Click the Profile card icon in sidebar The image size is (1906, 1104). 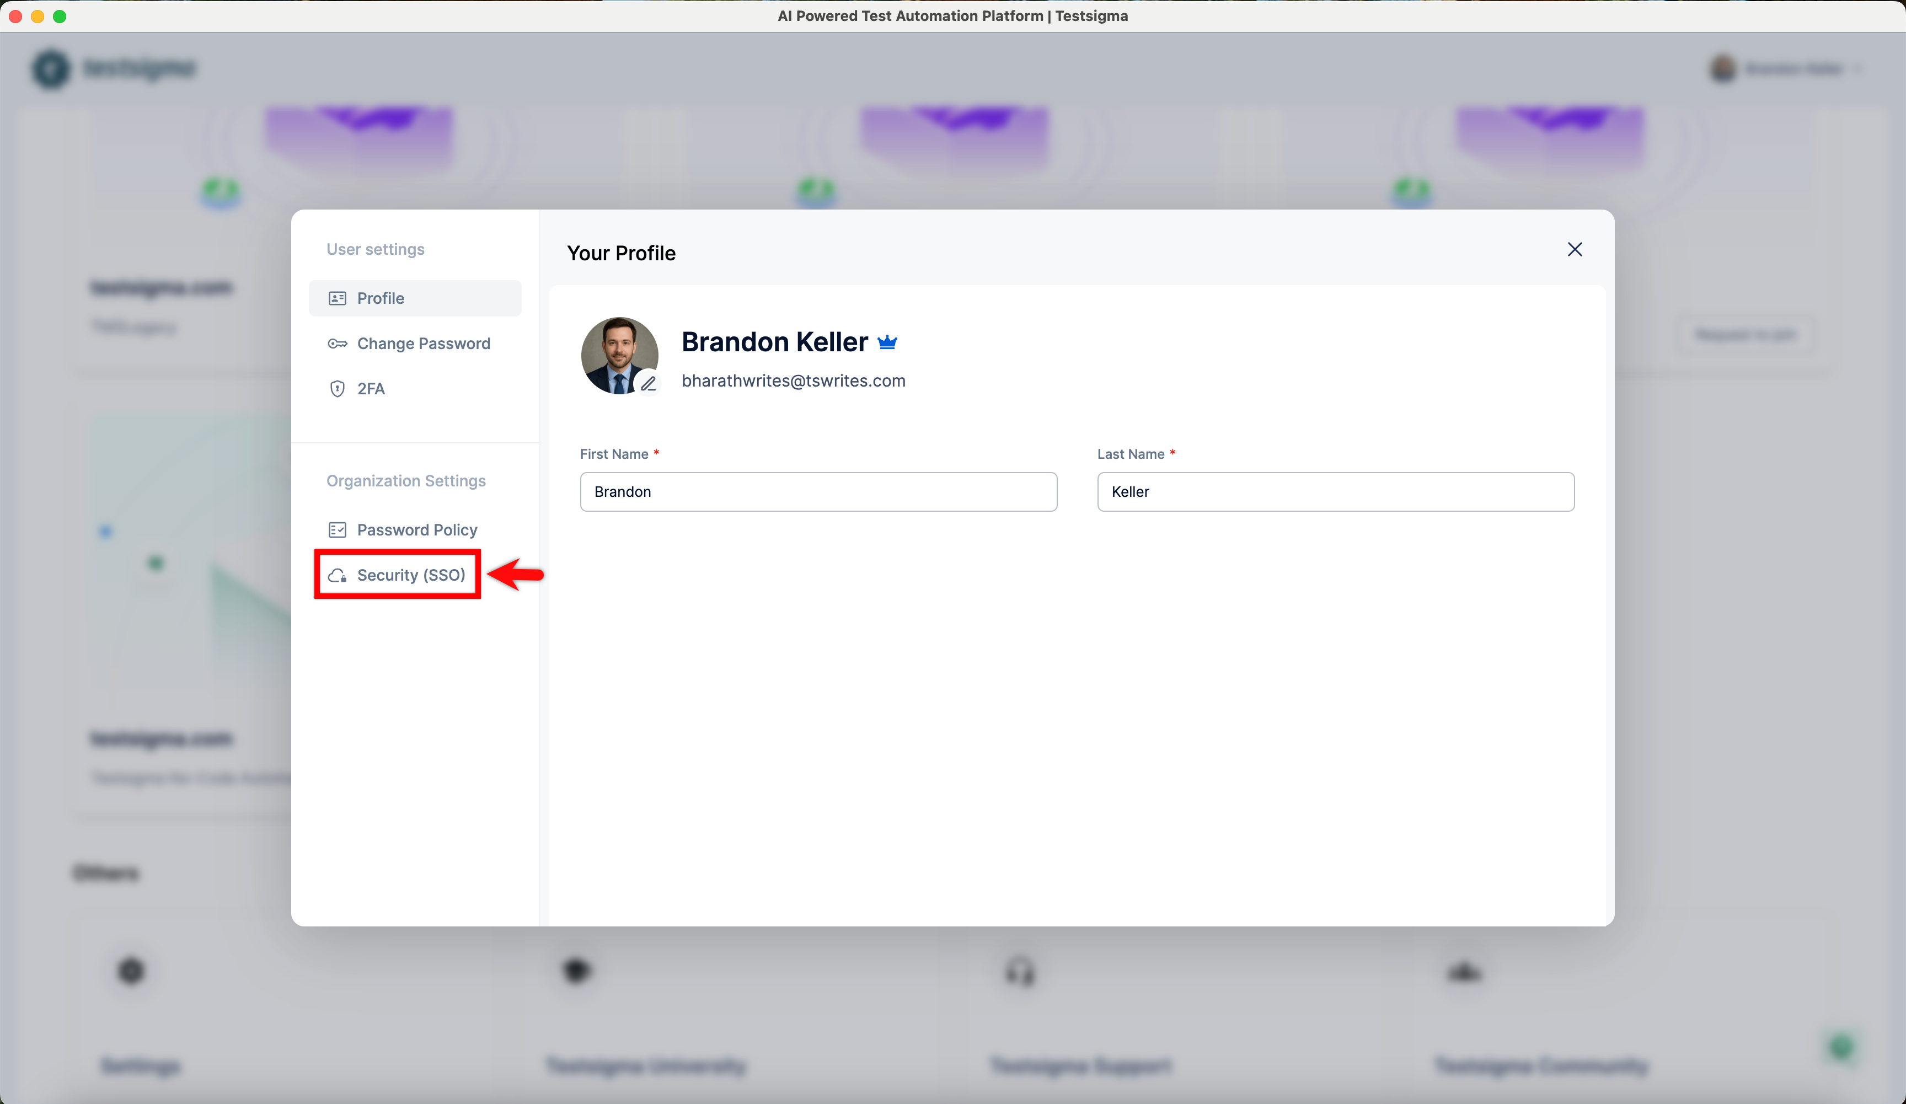click(x=338, y=298)
